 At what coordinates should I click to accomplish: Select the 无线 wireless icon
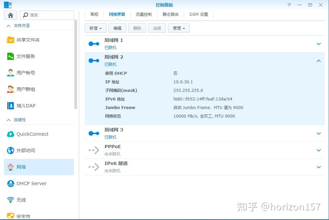[10, 200]
